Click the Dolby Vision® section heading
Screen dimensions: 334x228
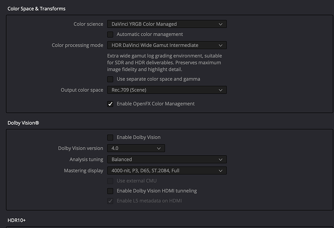pyautogui.click(x=23, y=123)
